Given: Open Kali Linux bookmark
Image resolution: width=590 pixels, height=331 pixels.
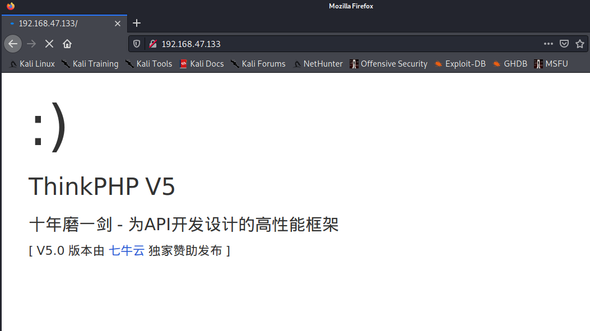Looking at the screenshot, I should click(32, 64).
